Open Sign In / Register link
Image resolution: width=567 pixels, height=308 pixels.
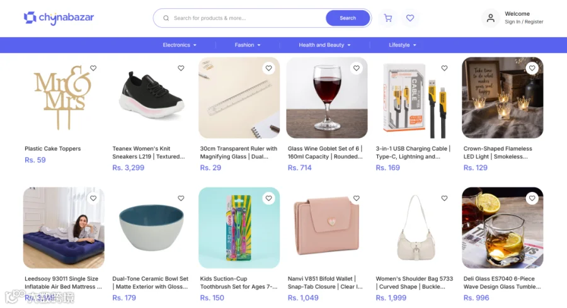524,21
